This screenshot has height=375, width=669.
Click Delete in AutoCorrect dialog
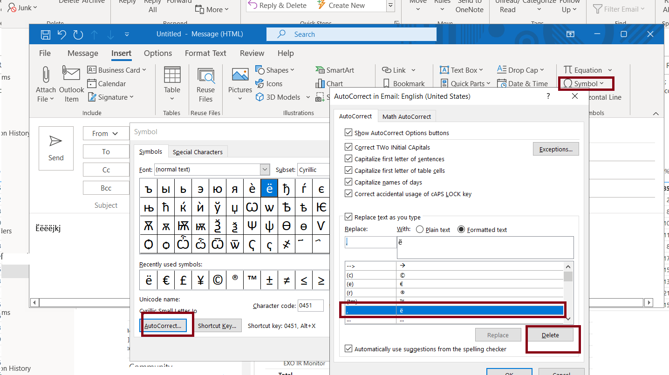tap(550, 335)
